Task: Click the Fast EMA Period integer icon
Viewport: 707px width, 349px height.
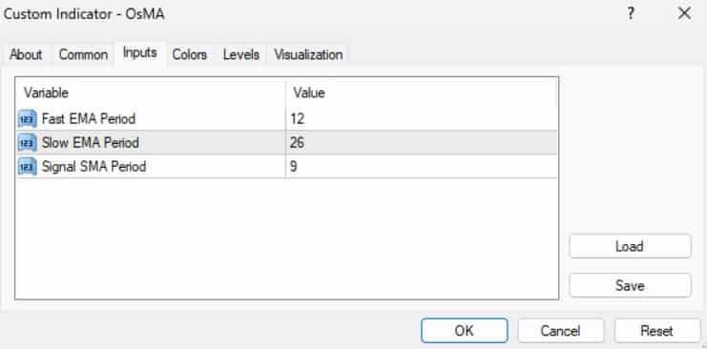Action: (27, 119)
